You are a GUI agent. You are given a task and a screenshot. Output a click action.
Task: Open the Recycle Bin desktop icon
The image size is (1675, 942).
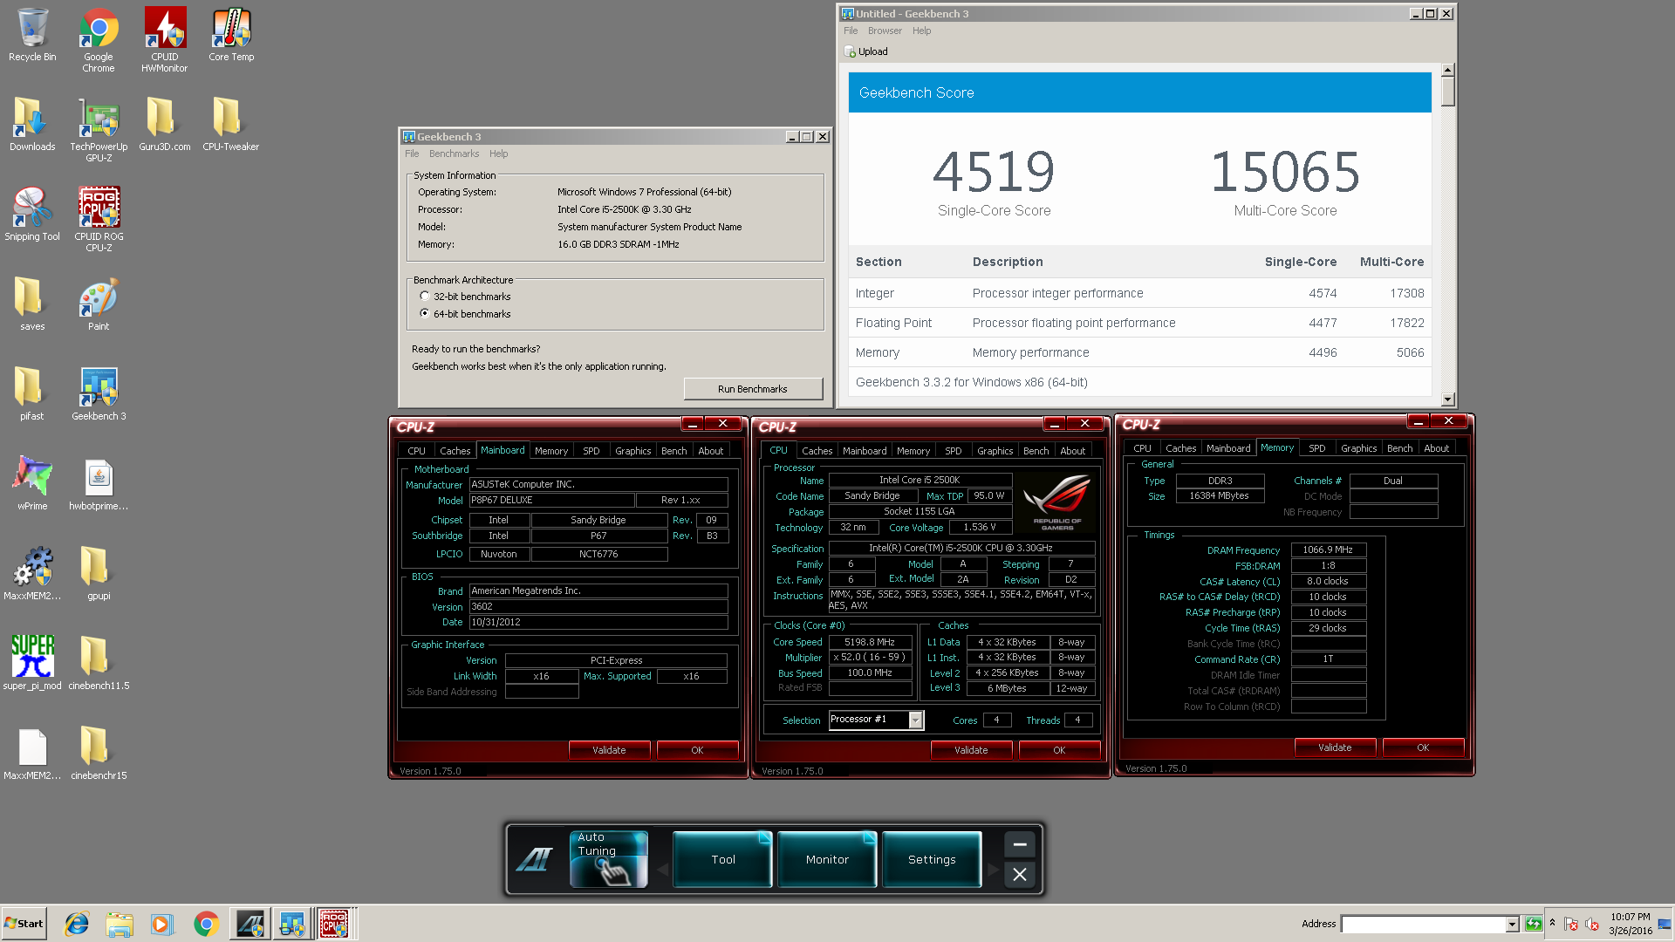pos(32,35)
